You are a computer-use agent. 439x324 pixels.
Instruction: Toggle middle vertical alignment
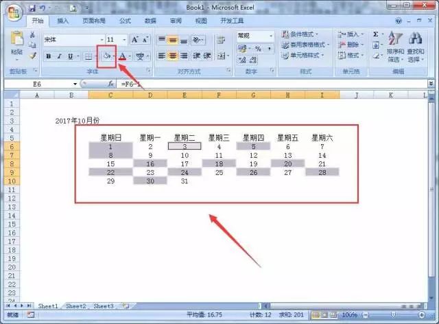173,40
